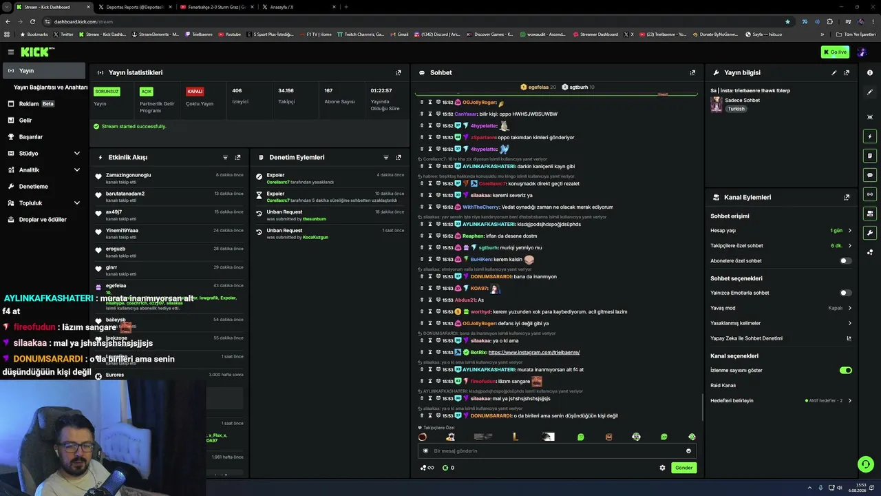Click the focus-frame icon in right sidebar

(870, 117)
